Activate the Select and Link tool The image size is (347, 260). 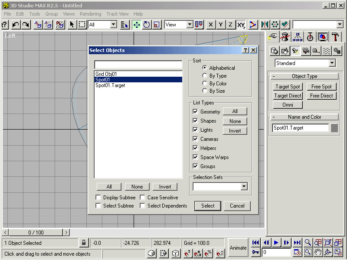[38, 25]
